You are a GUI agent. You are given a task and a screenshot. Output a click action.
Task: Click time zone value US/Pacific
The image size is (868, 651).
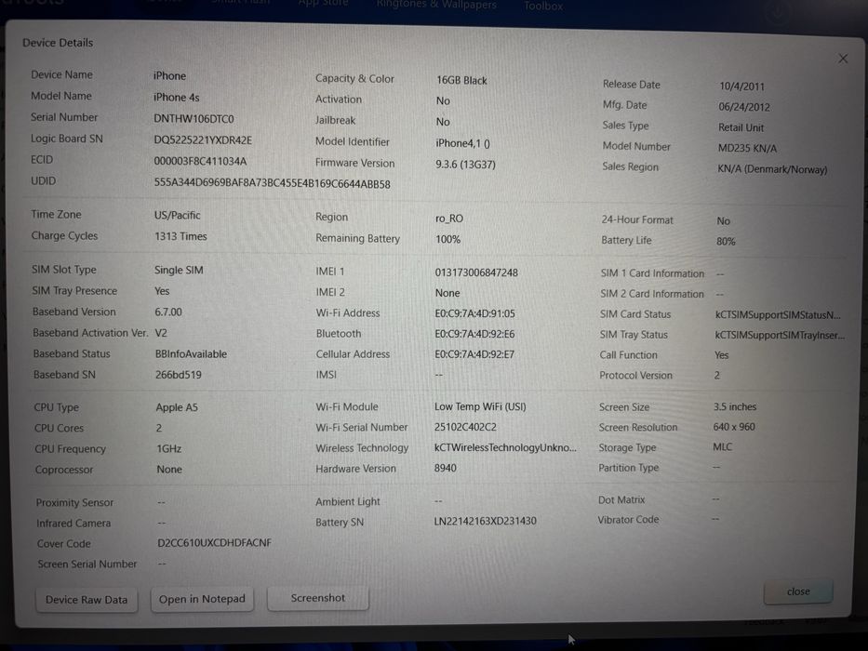tap(177, 216)
